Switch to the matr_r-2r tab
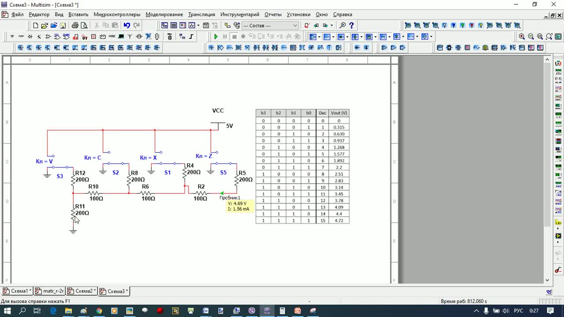The image size is (564, 317). [49, 291]
